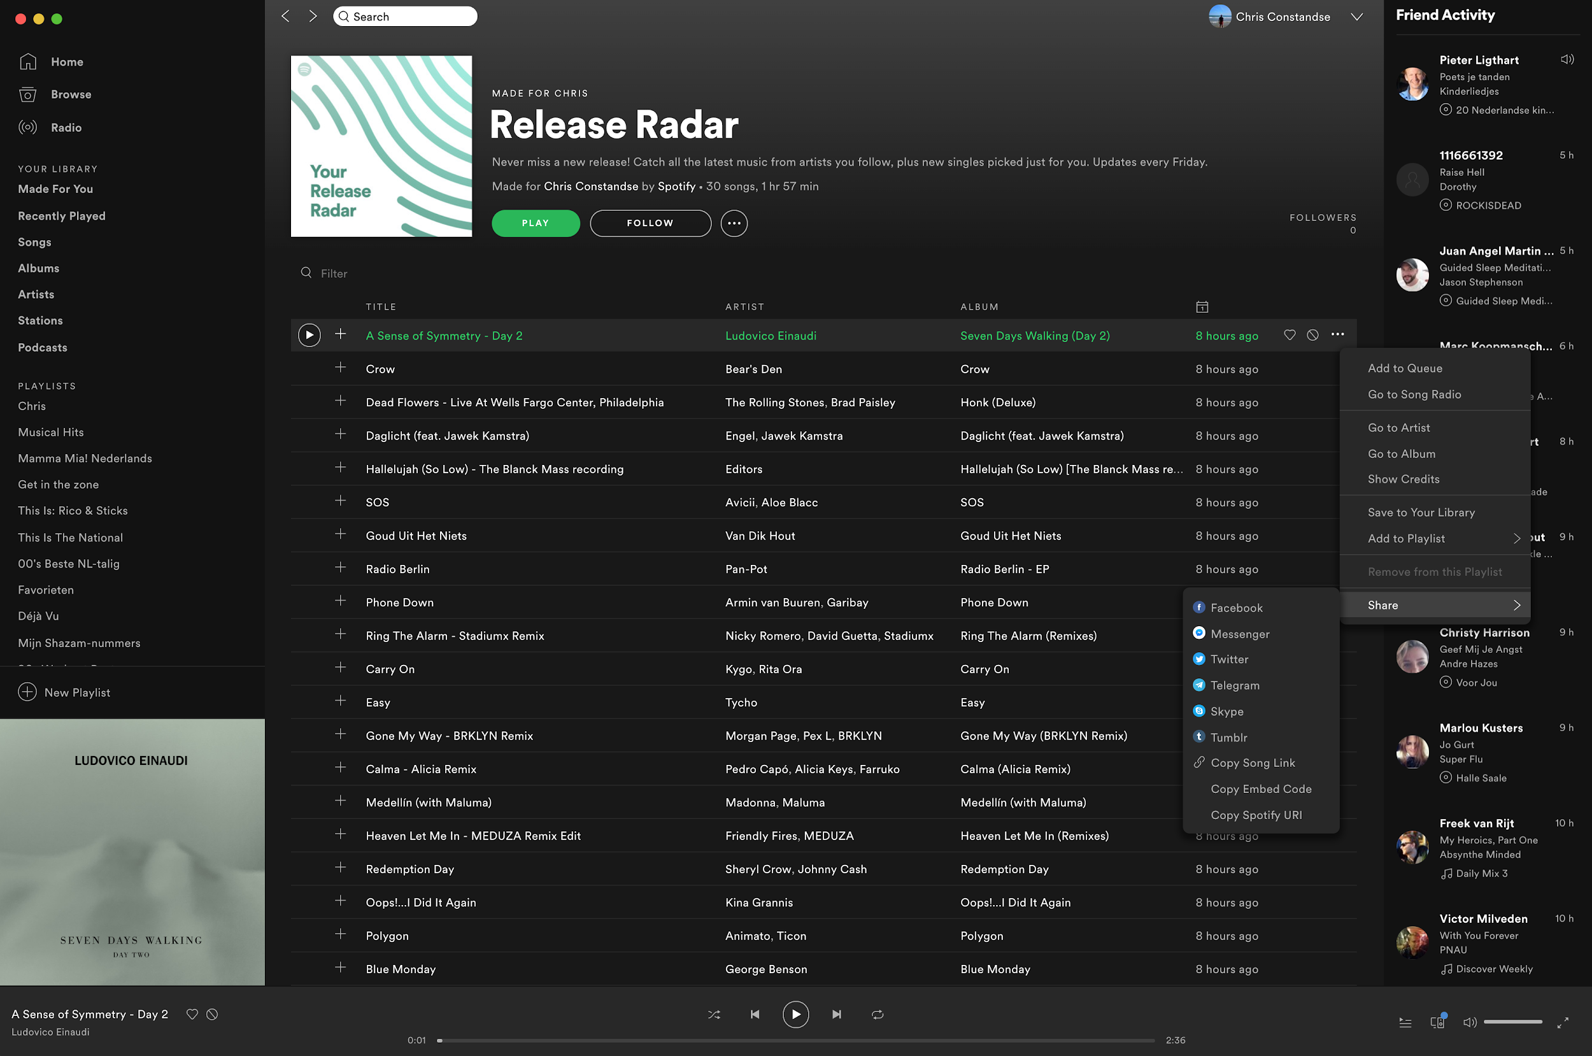This screenshot has width=1592, height=1056.
Task: Select Copy Embed Code
Action: 1261,788
